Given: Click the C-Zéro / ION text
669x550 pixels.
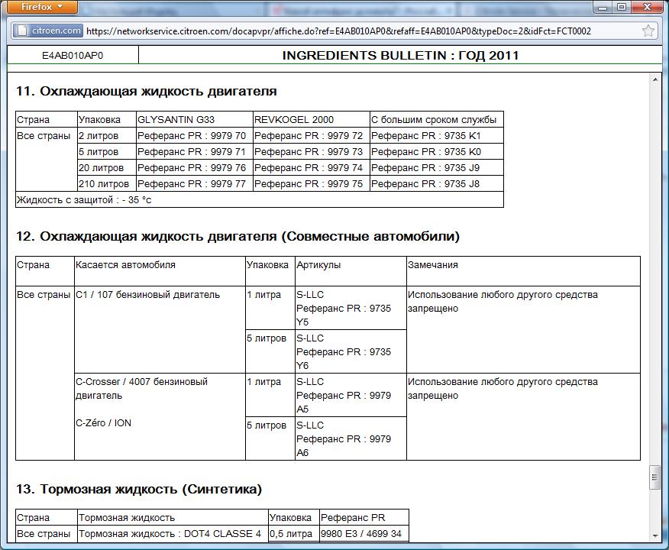Looking at the screenshot, I should 103,423.
